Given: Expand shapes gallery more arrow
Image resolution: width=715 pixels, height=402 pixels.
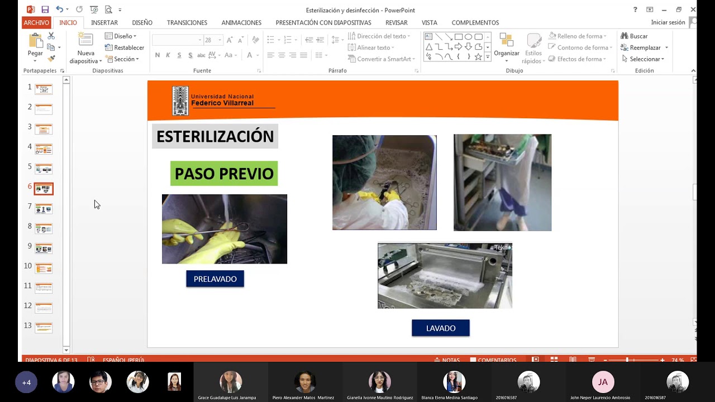Looking at the screenshot, I should click(x=488, y=57).
